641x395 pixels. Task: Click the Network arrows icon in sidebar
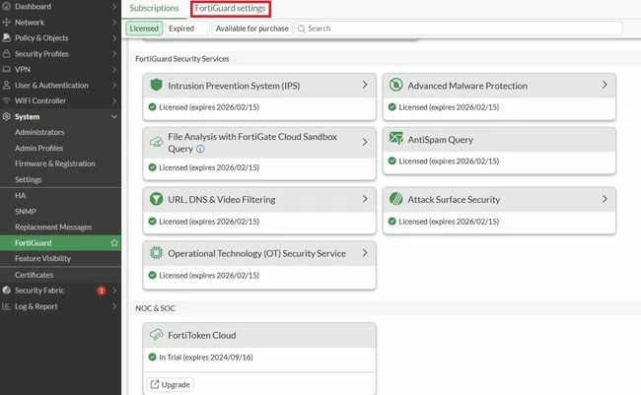6,22
